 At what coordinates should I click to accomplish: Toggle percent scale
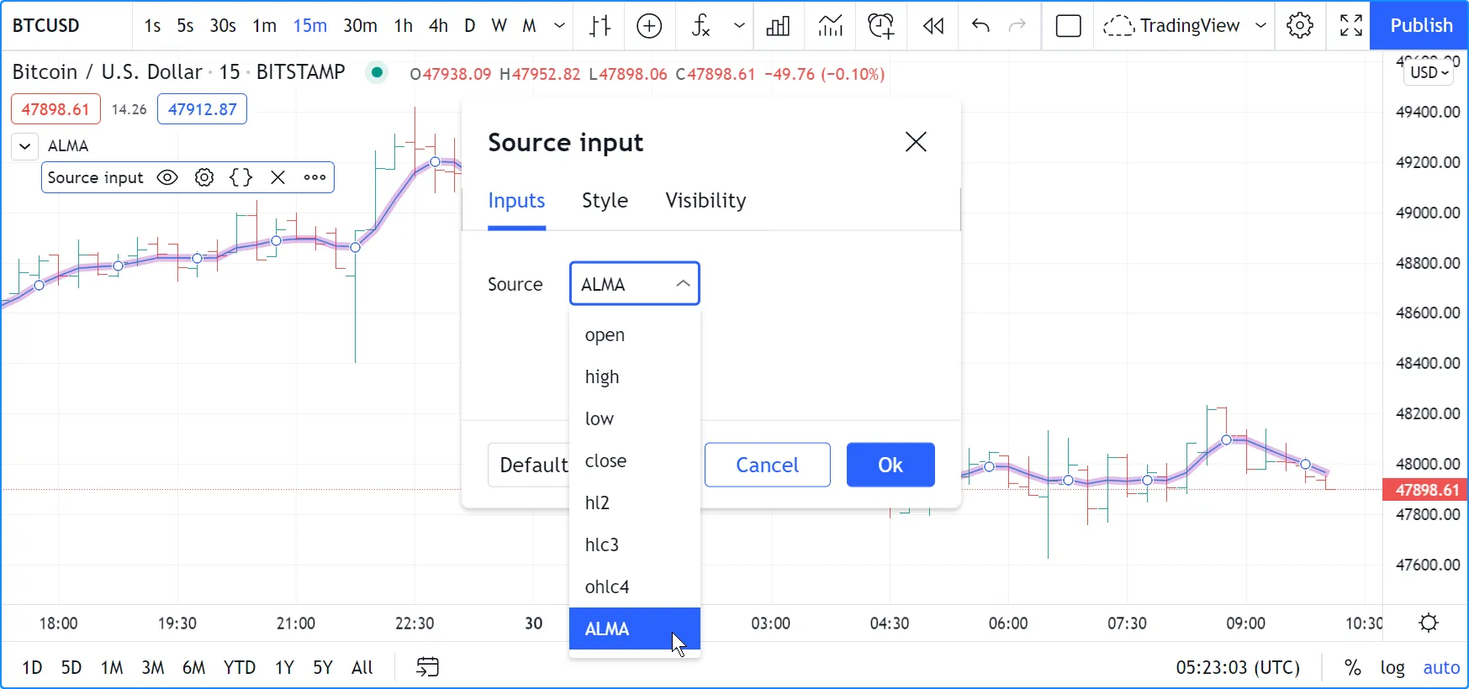(x=1352, y=668)
